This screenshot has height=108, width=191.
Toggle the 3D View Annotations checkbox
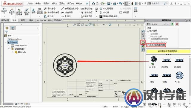pos(149,42)
